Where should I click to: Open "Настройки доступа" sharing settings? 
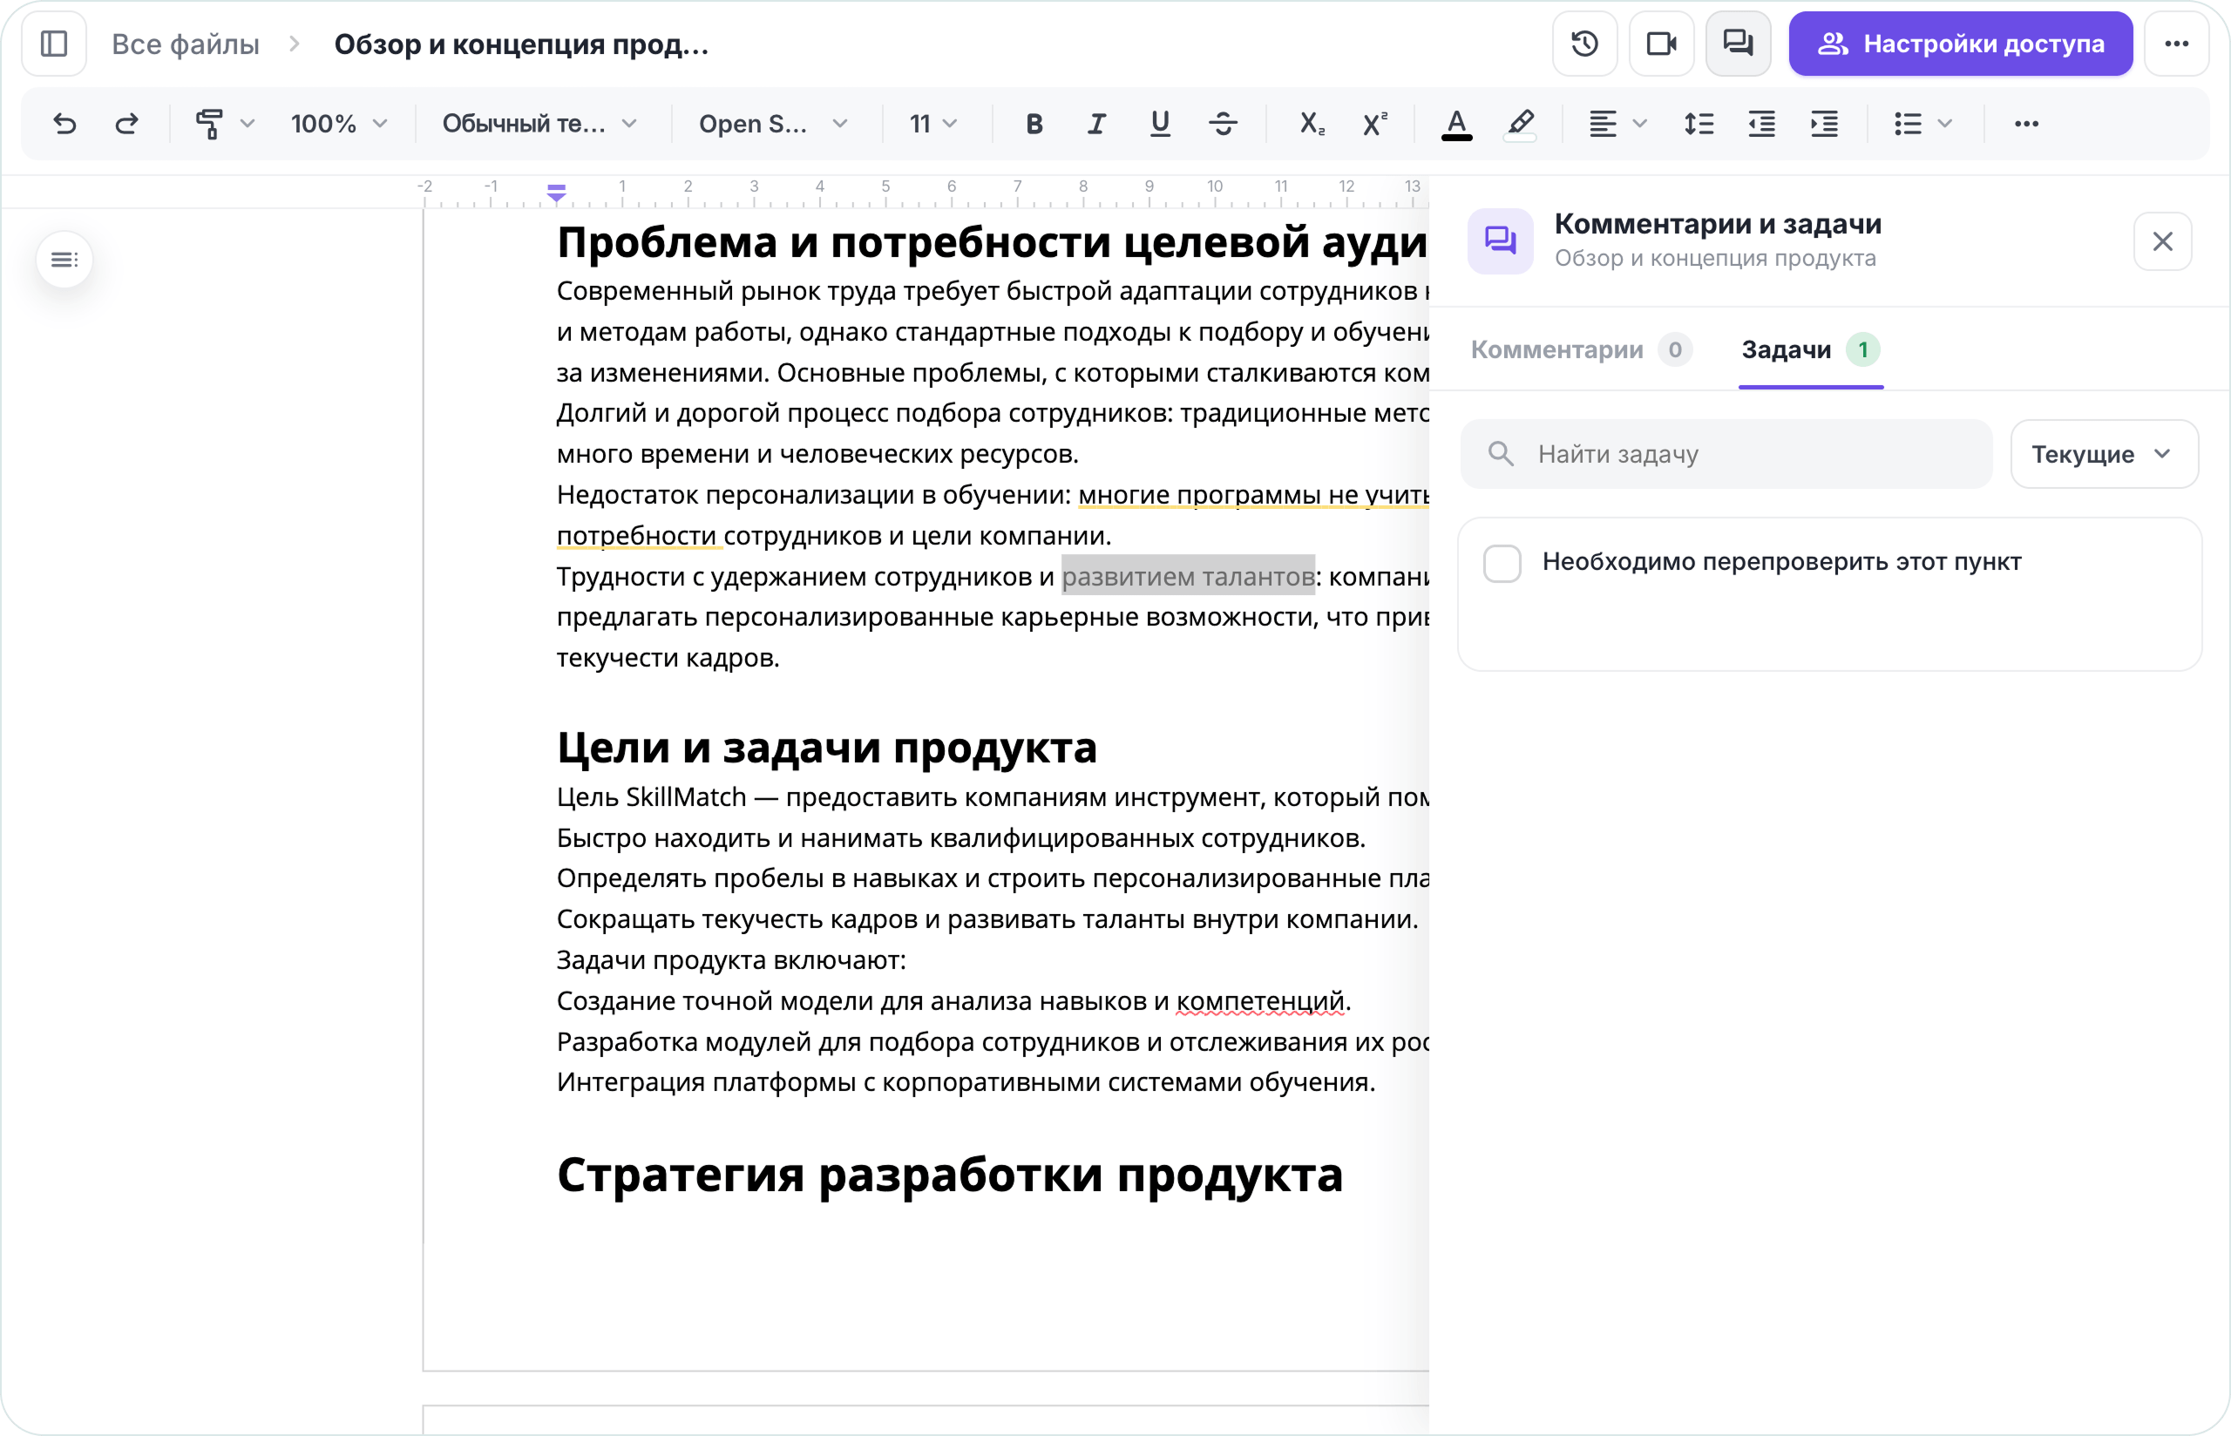1960,44
